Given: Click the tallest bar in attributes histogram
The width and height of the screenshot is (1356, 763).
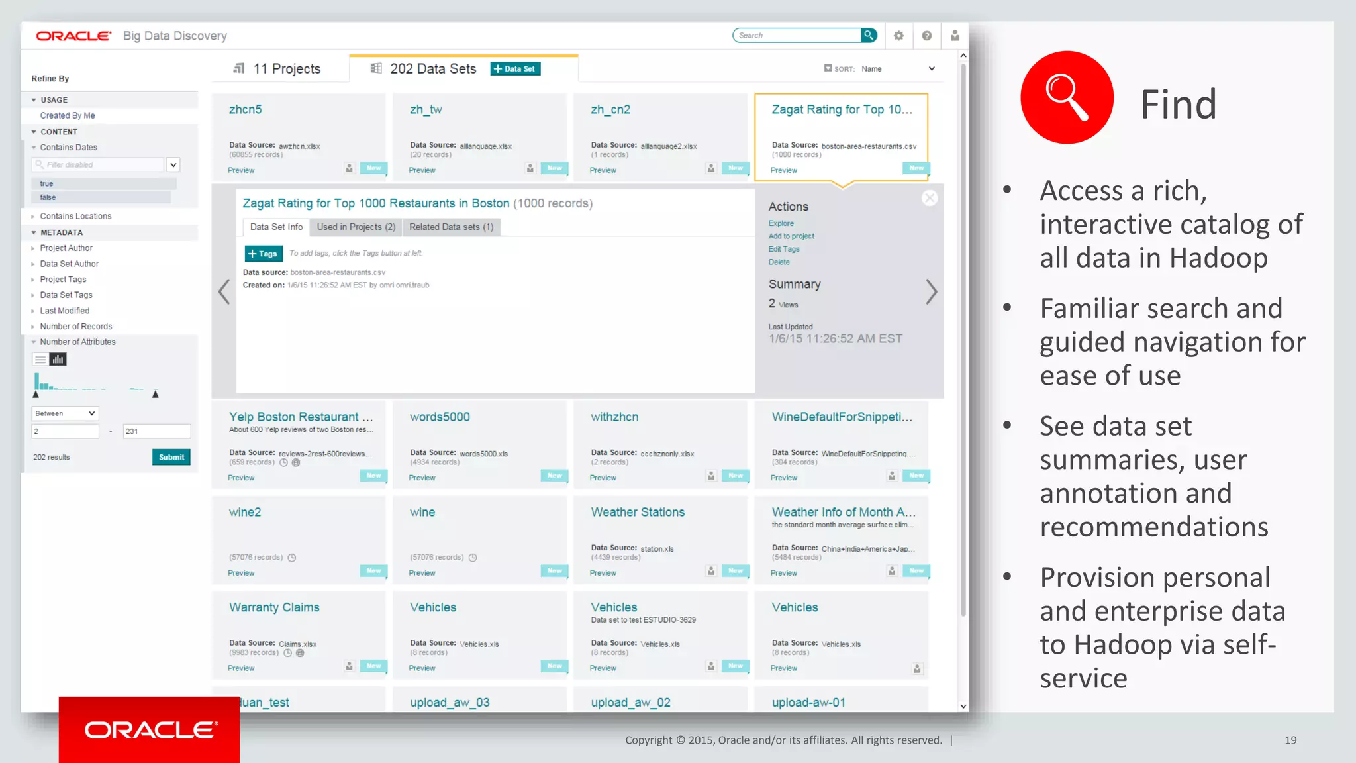Looking at the screenshot, I should click(36, 381).
